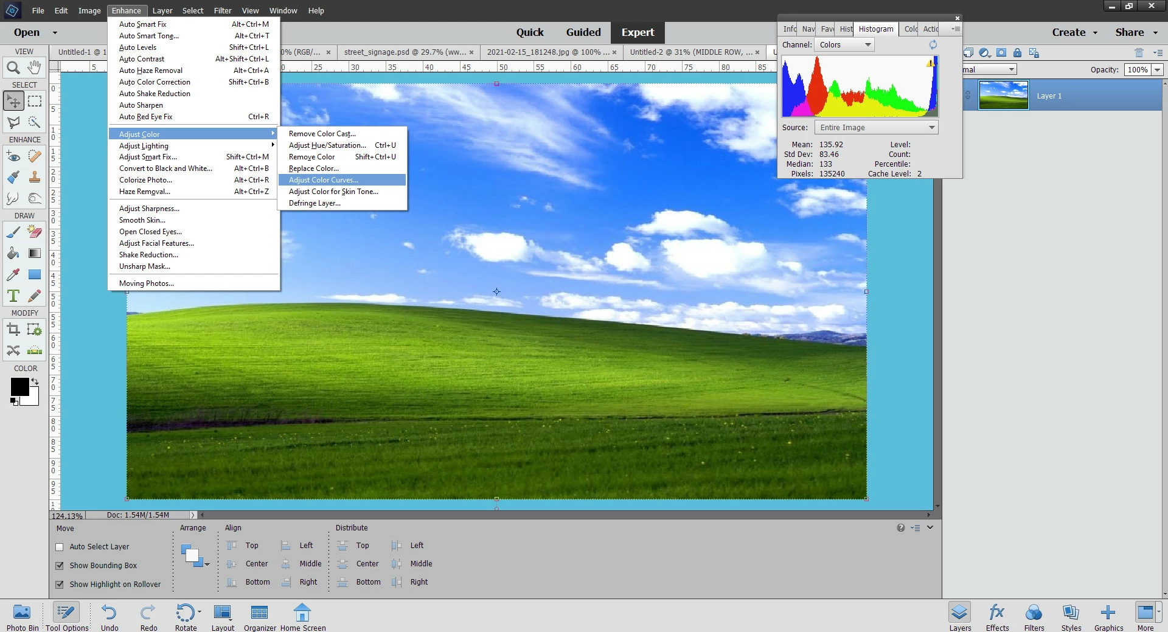Uncheck Show Bounding Box
The image size is (1168, 632).
60,566
